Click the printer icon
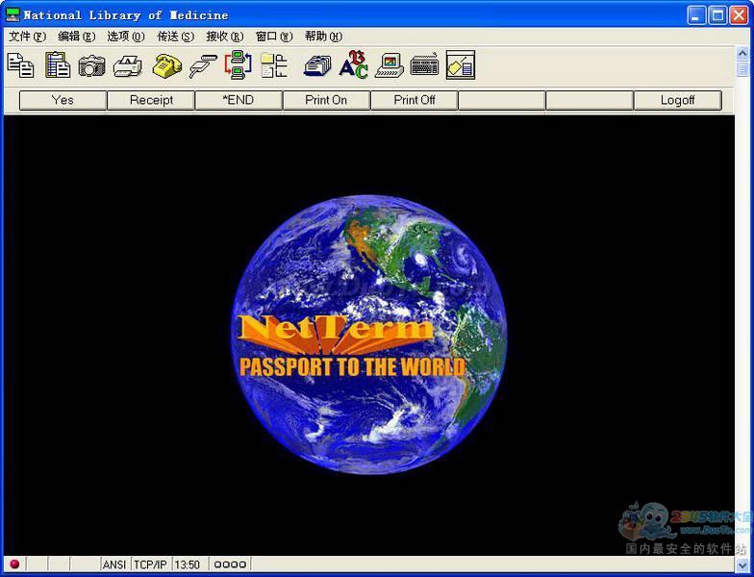The height and width of the screenshot is (577, 754). click(x=127, y=65)
